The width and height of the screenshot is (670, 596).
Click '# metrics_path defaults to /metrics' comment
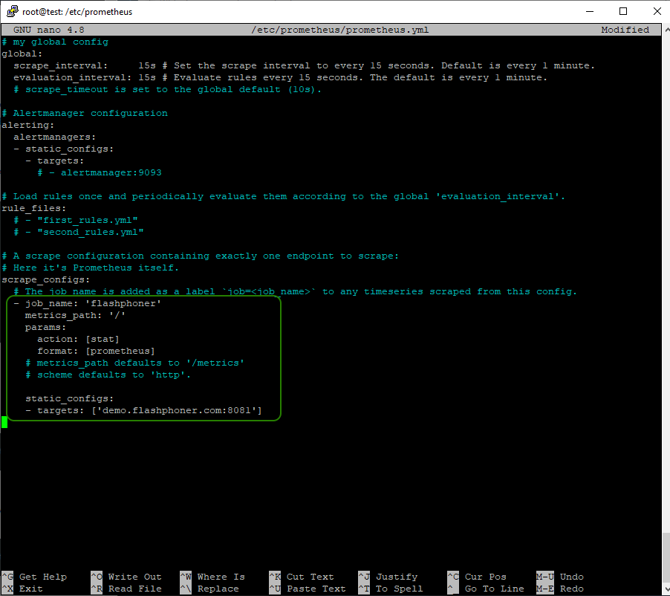coord(134,363)
